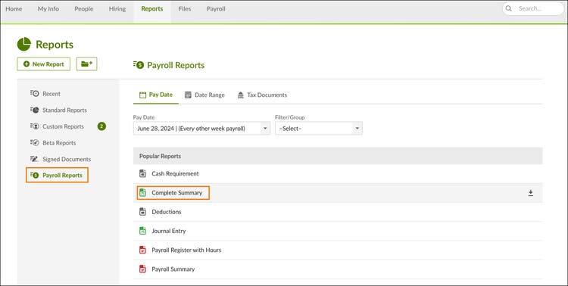Click the Payroll Reports heading icon
This screenshot has width=568, height=286.
[x=139, y=65]
